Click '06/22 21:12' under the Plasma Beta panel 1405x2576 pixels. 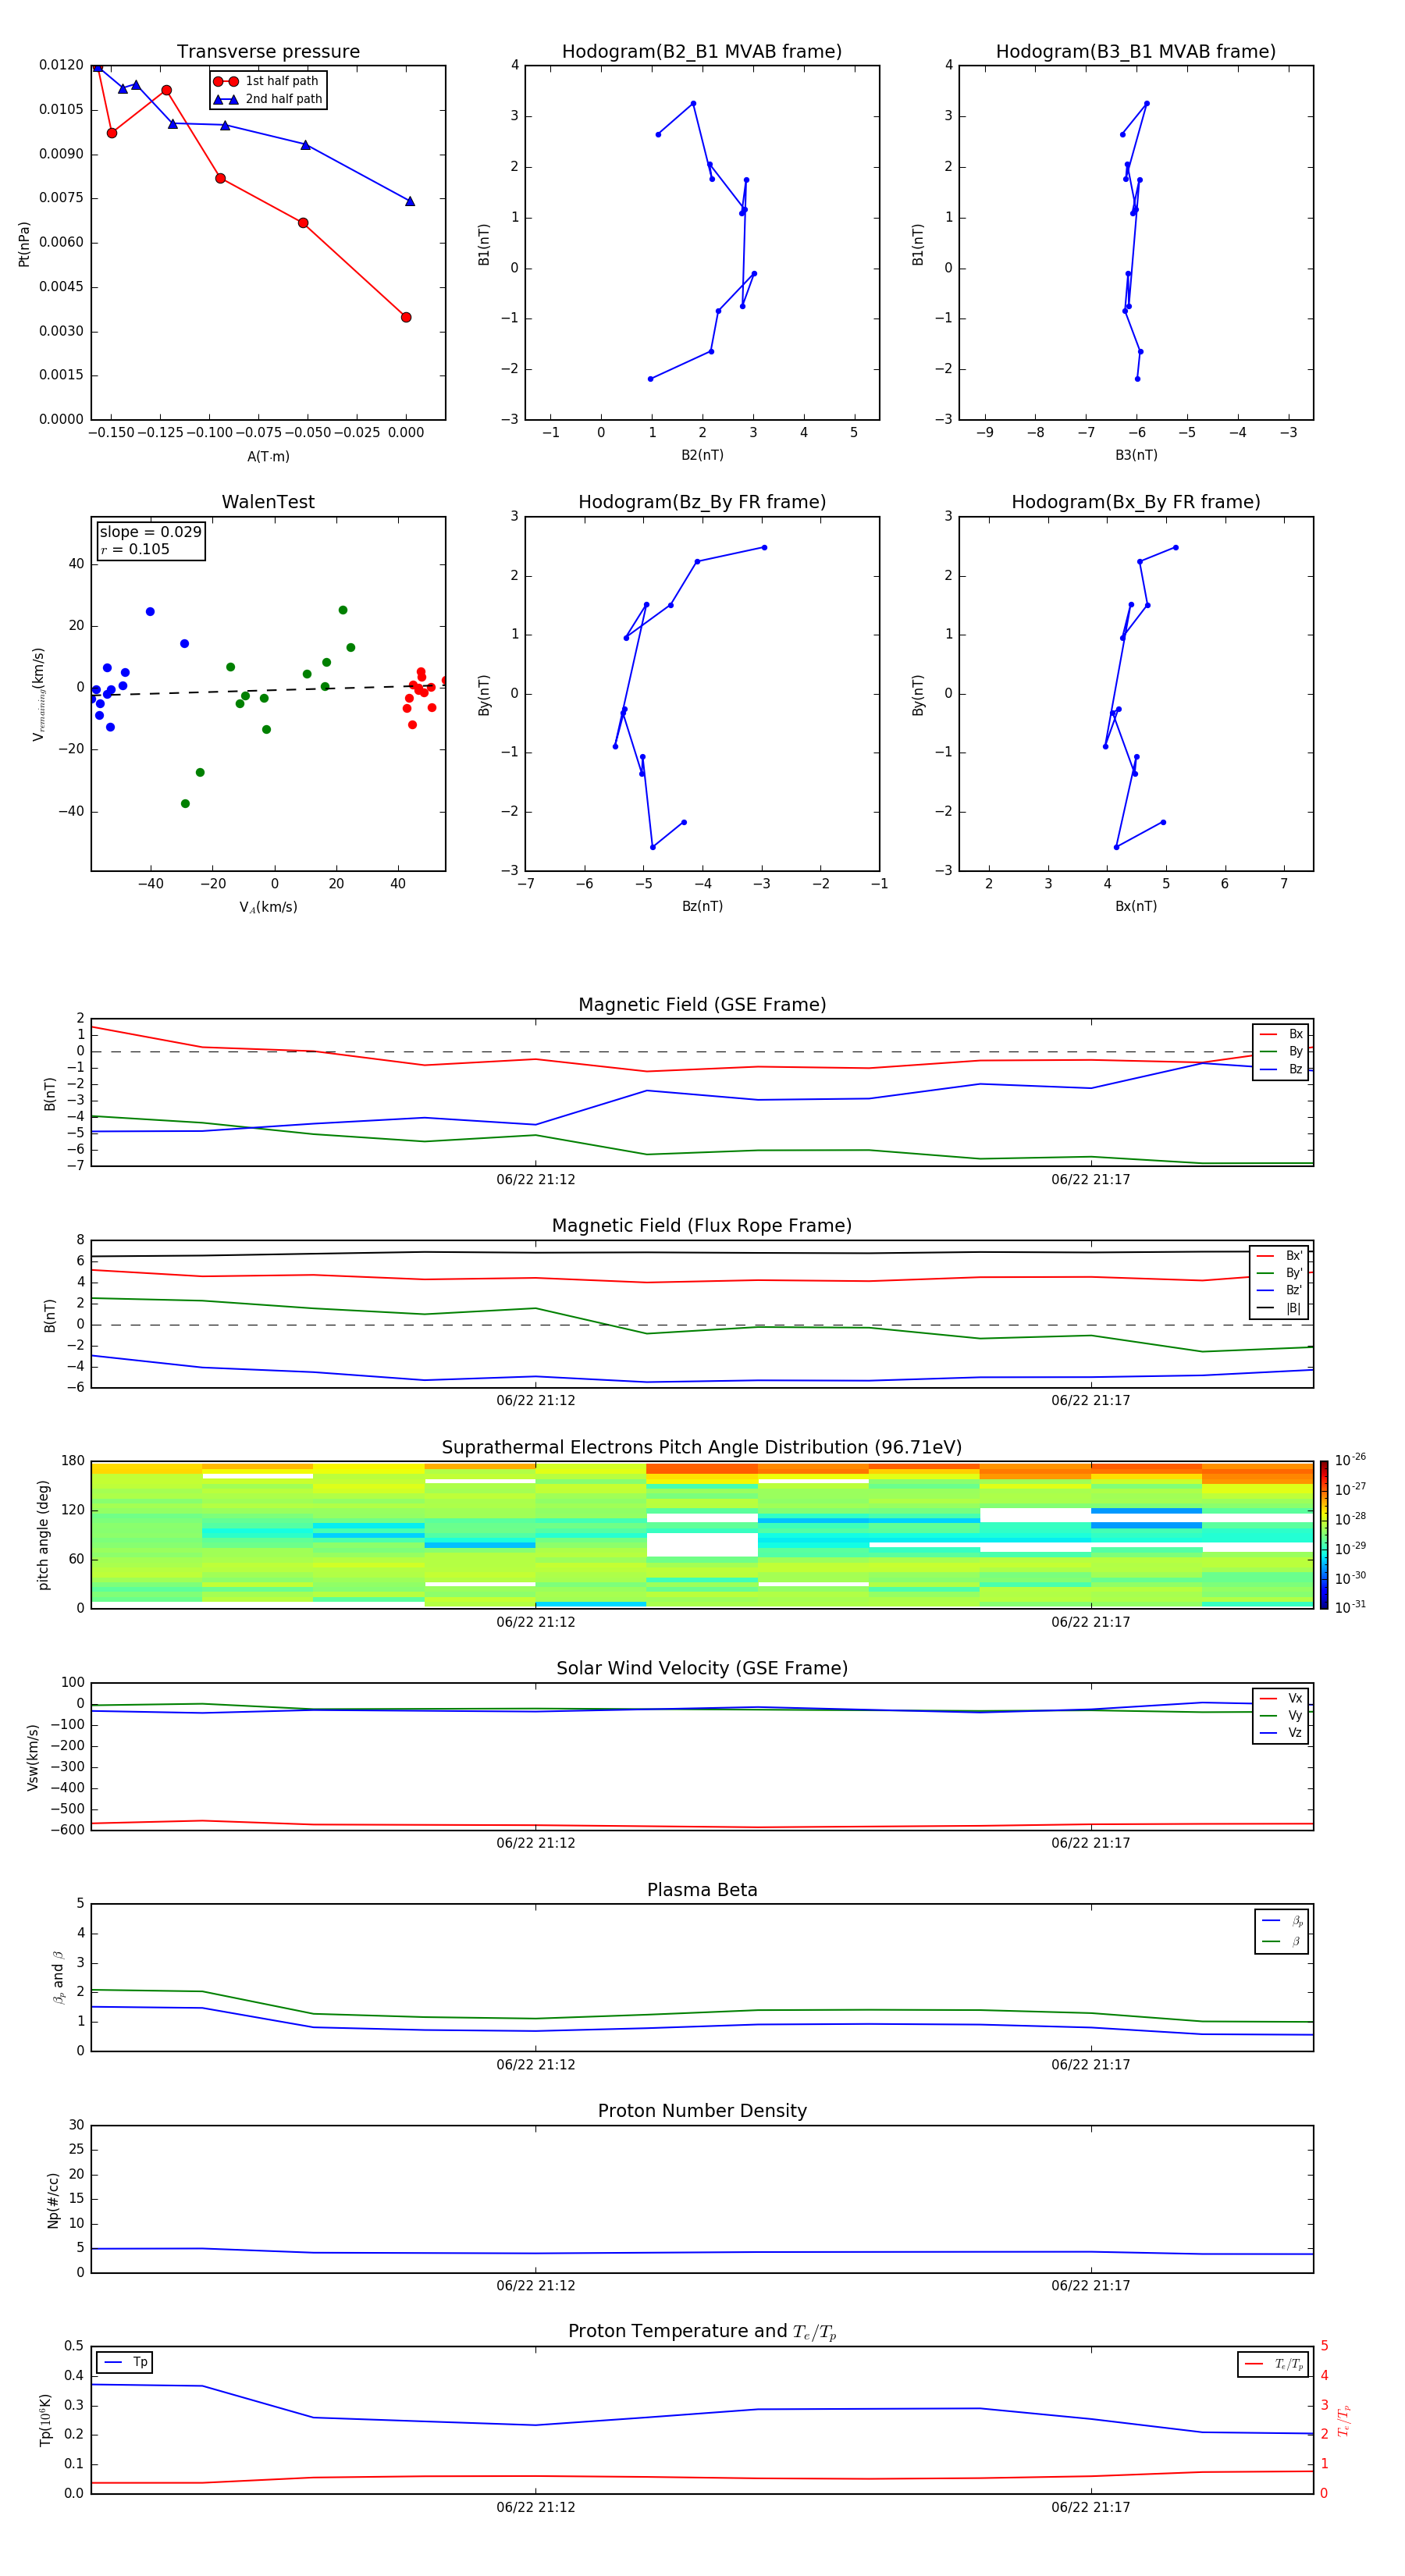pyautogui.click(x=536, y=2065)
